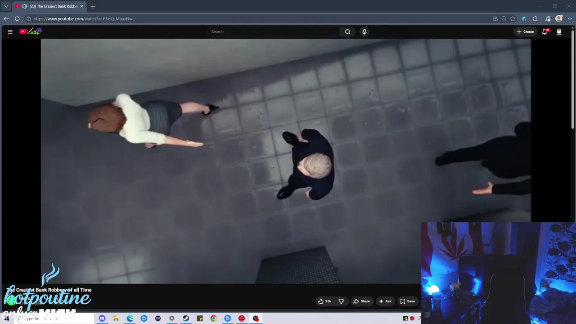Start voice search with the microphone
This screenshot has height=324, width=576.
pyautogui.click(x=364, y=31)
